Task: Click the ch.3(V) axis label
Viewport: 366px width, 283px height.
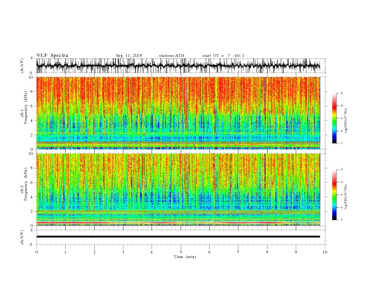Action: pyautogui.click(x=22, y=237)
